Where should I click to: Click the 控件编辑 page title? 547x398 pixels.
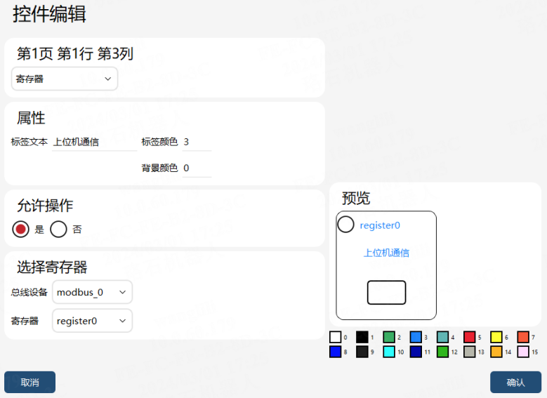pos(49,14)
